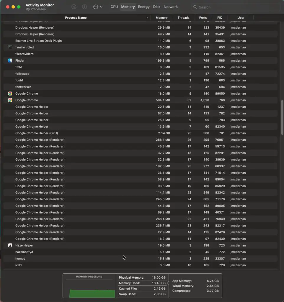Select the Finder process name
Screen dimensions: 284x302
pos(20,60)
